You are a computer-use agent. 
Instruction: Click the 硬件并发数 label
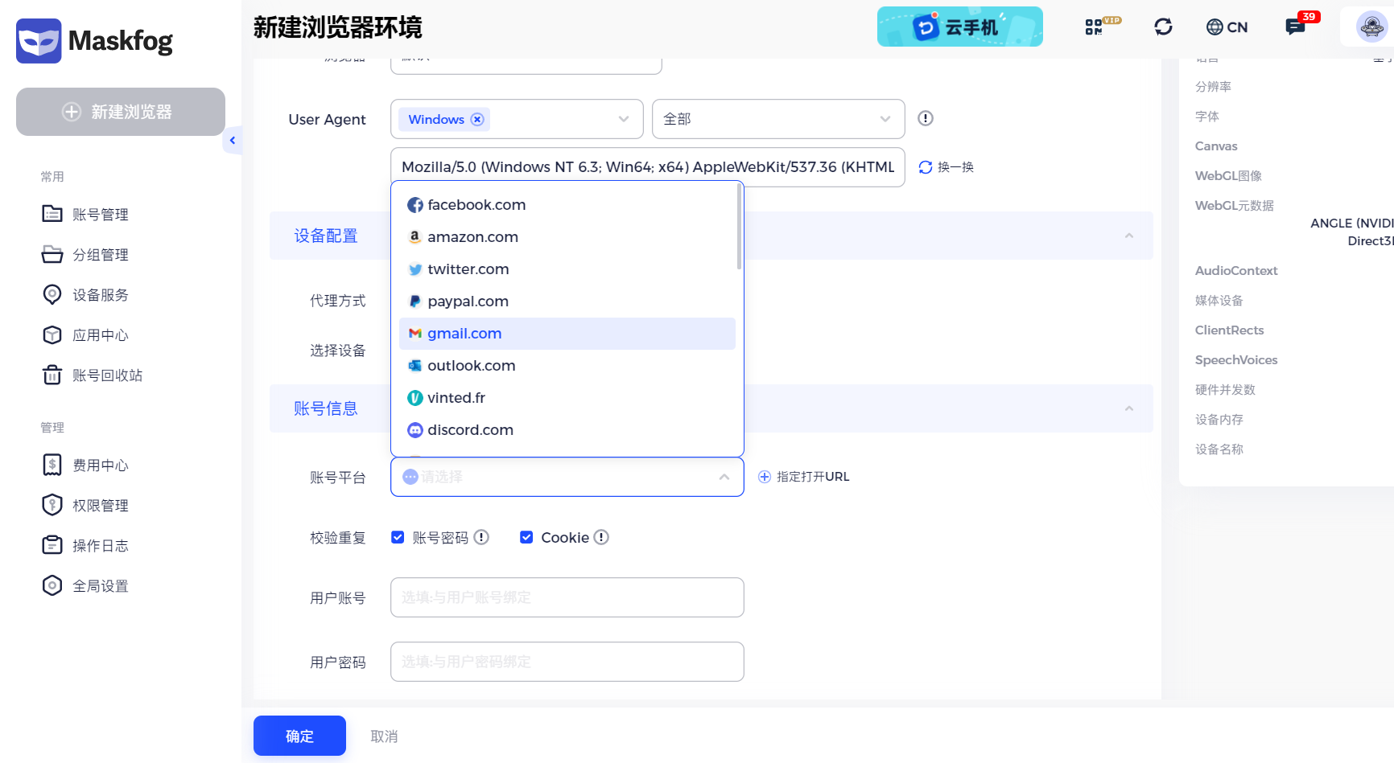(1225, 389)
